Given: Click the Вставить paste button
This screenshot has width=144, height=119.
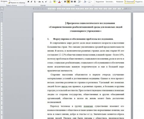Looking at the screenshot, I should 4,1.
